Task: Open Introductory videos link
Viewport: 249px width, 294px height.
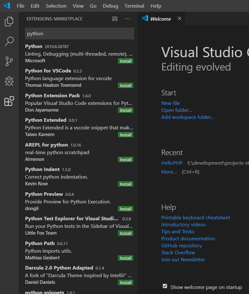Action: click(183, 225)
